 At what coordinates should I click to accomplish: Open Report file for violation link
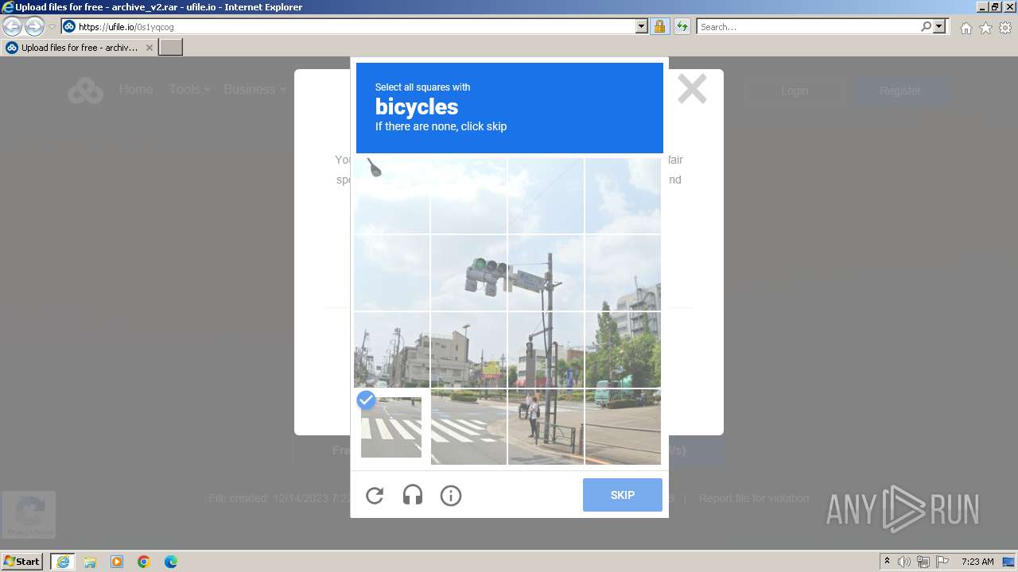754,498
